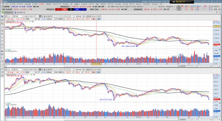222x121 pixels.
Task: Click the blue 매도 sell button on the lower KOSDAQ chart
Action: pos(98,72)
